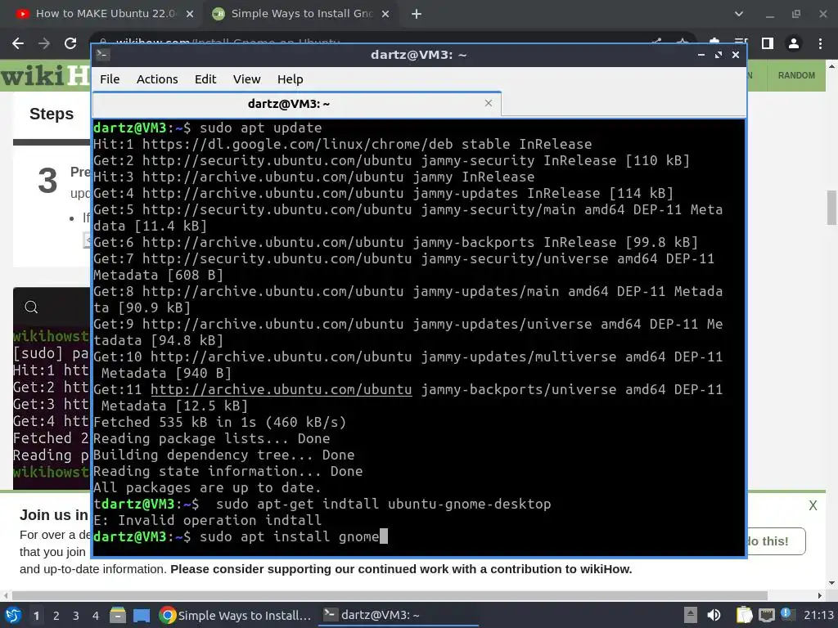Go back in Chrome
This screenshot has width=838, height=628.
coord(18,43)
